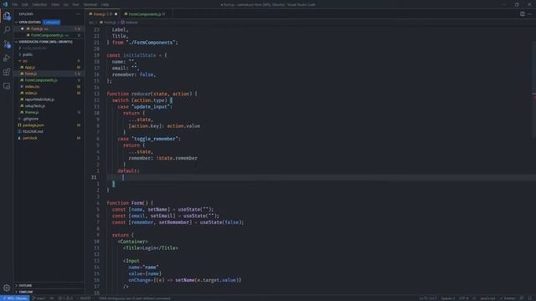Click the 'initialState' constant name
536x301 pixels.
click(140, 55)
